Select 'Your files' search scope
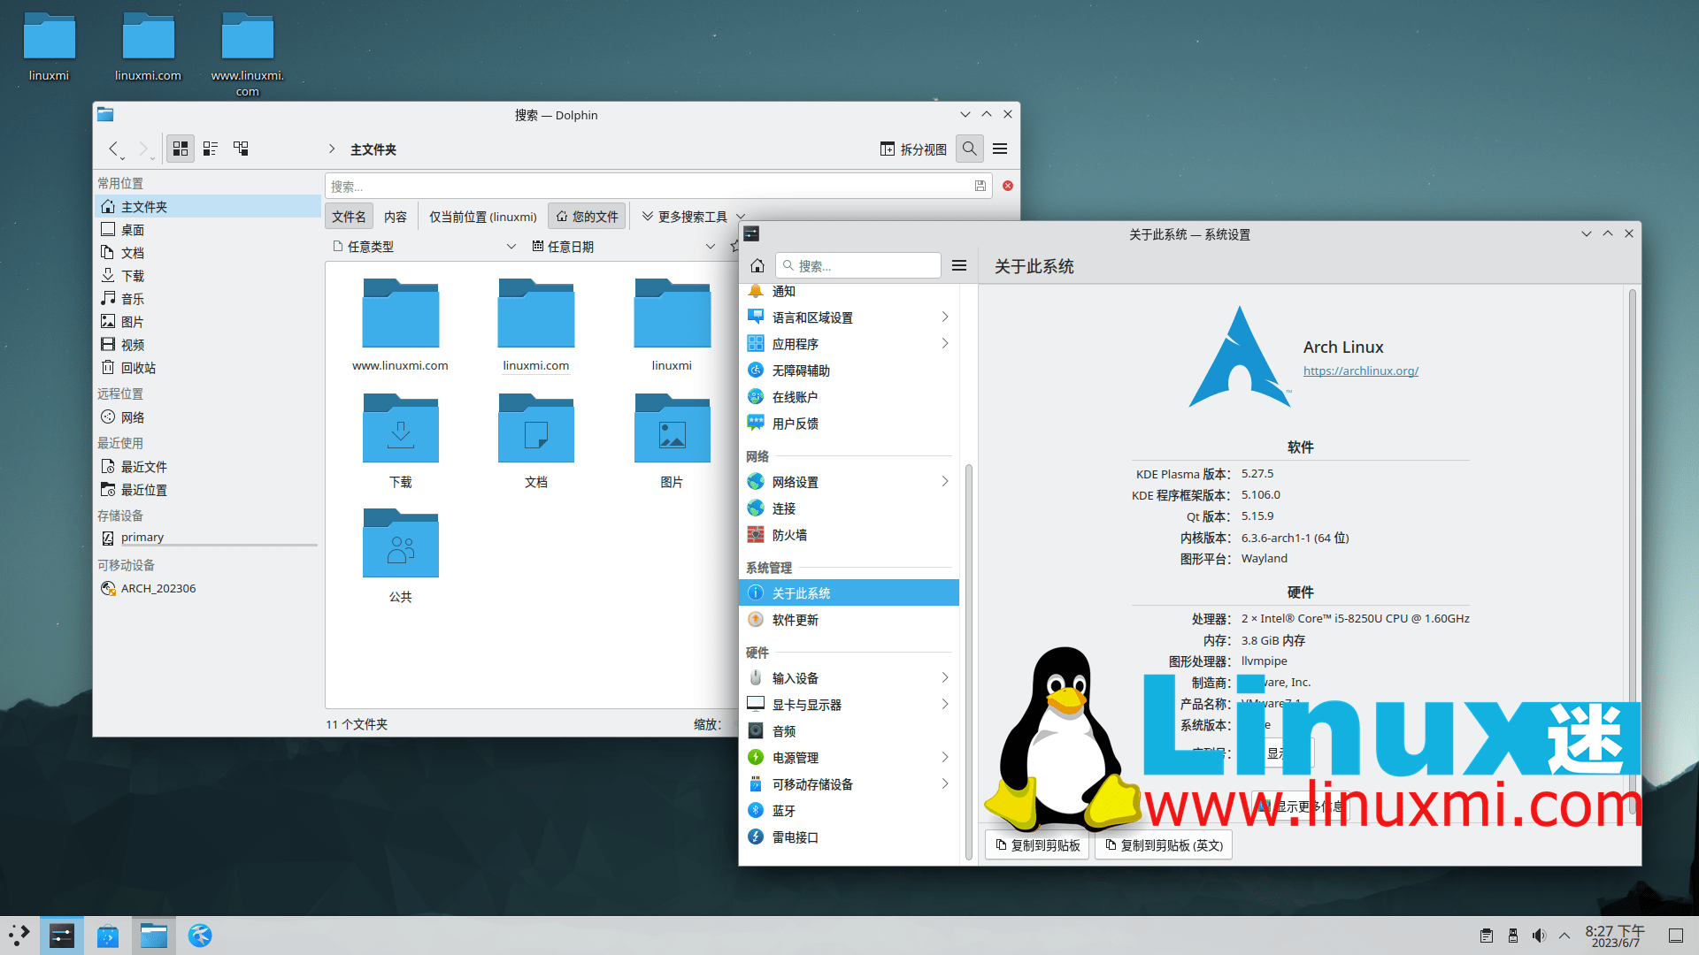1699x955 pixels. coord(588,217)
